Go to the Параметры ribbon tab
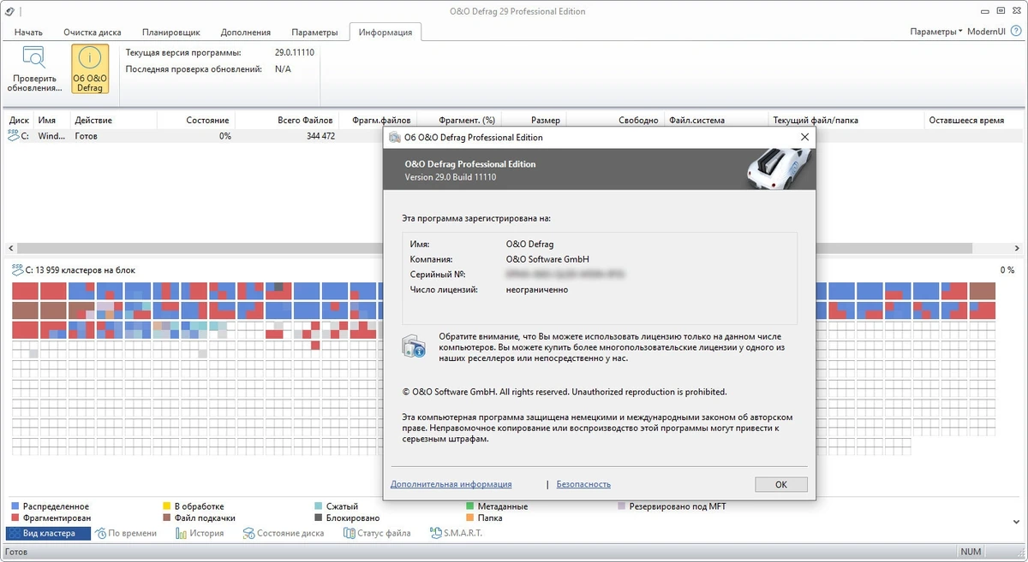 tap(314, 33)
